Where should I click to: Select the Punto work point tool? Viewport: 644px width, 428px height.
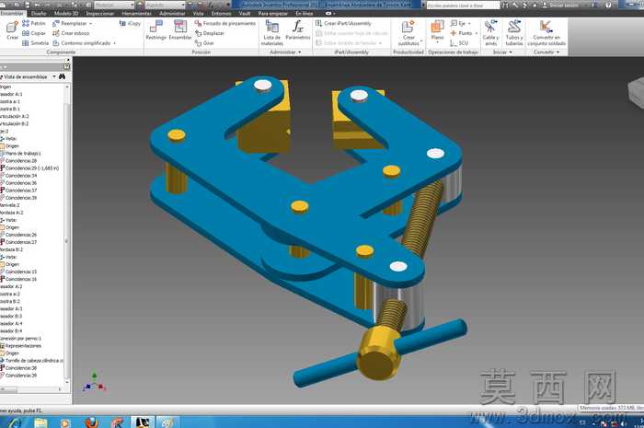pos(461,33)
